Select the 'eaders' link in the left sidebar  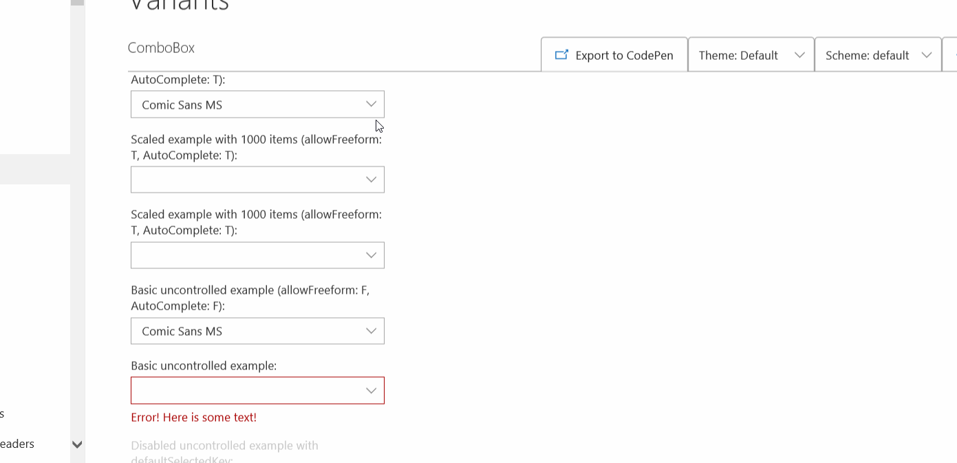tap(18, 444)
